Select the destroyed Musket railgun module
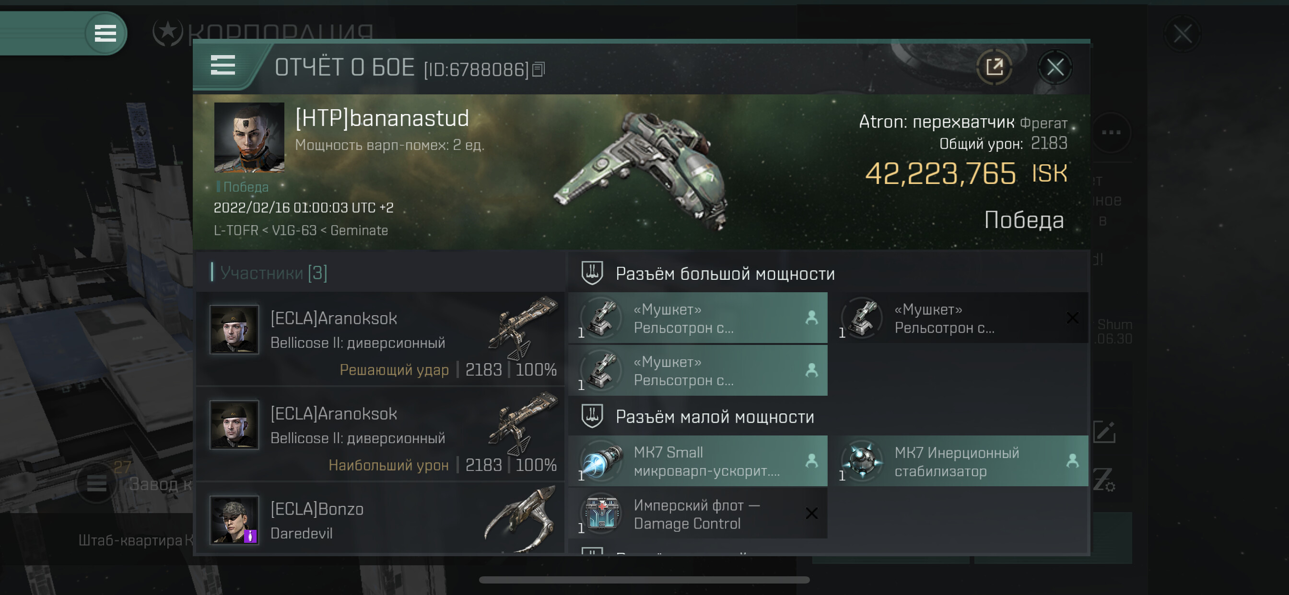The image size is (1289, 595). tap(963, 318)
